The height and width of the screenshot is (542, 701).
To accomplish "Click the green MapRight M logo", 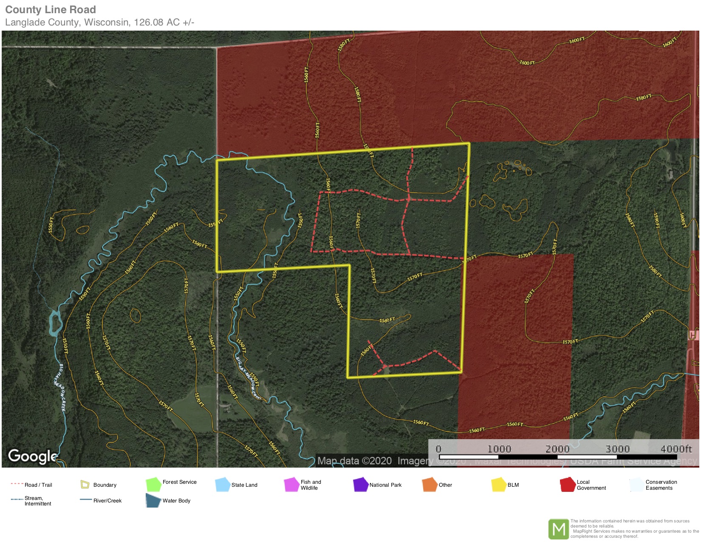I will 558,529.
